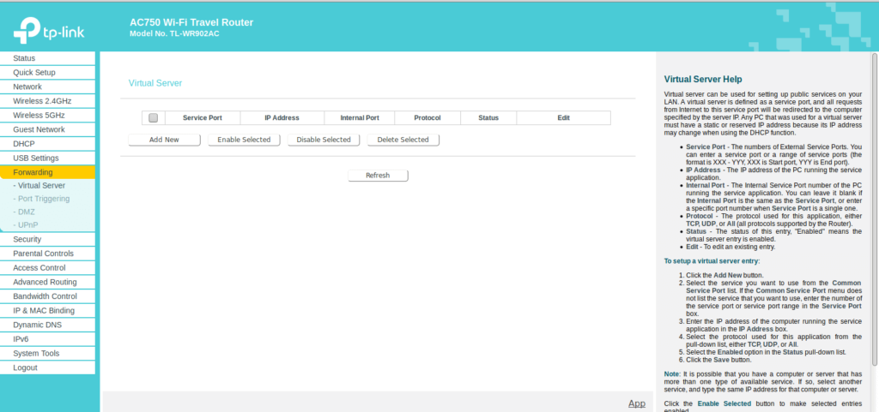This screenshot has height=412, width=879.
Task: Select Port Triggering submenu item
Action: pos(45,198)
